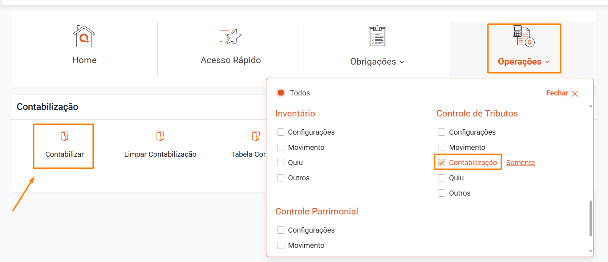
Task: Check Quiu under Inventário
Action: click(281, 163)
